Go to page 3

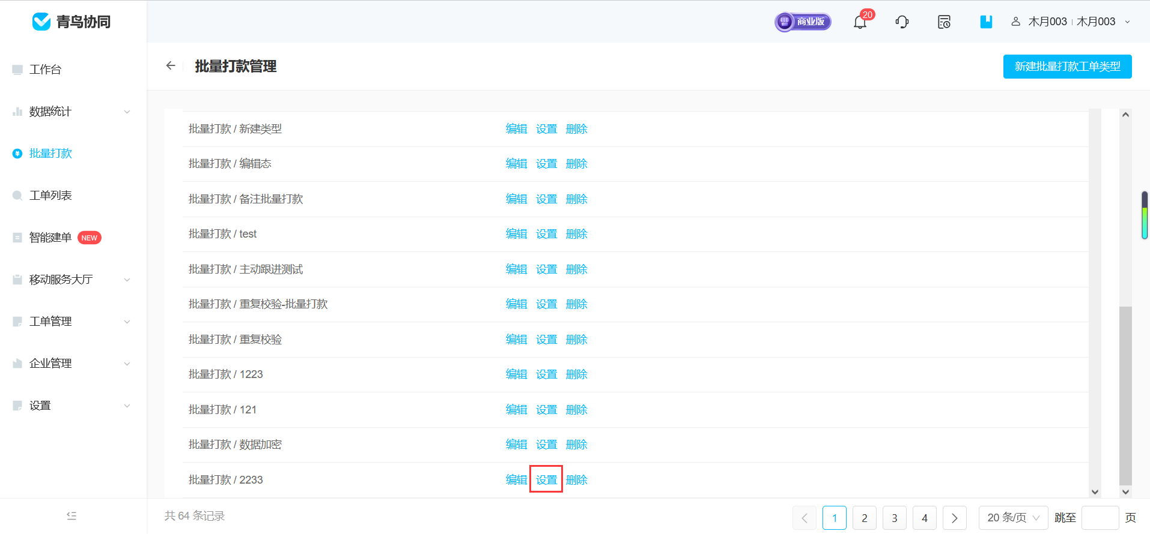(895, 518)
